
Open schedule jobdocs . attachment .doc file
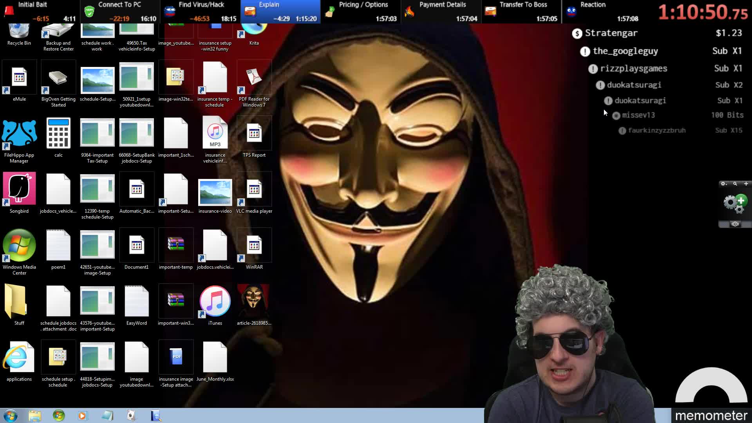[x=58, y=301]
